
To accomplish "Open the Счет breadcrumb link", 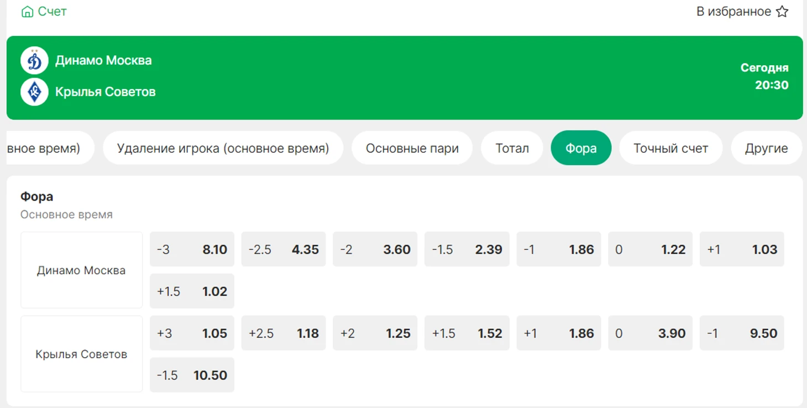I will click(x=52, y=12).
